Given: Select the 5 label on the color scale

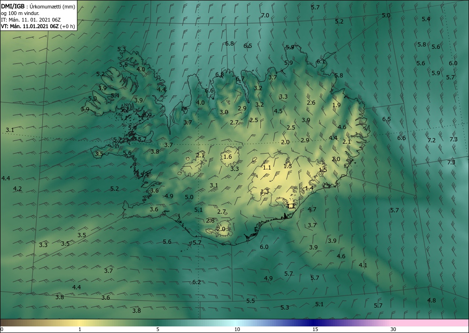Looking at the screenshot, I should (158, 329).
